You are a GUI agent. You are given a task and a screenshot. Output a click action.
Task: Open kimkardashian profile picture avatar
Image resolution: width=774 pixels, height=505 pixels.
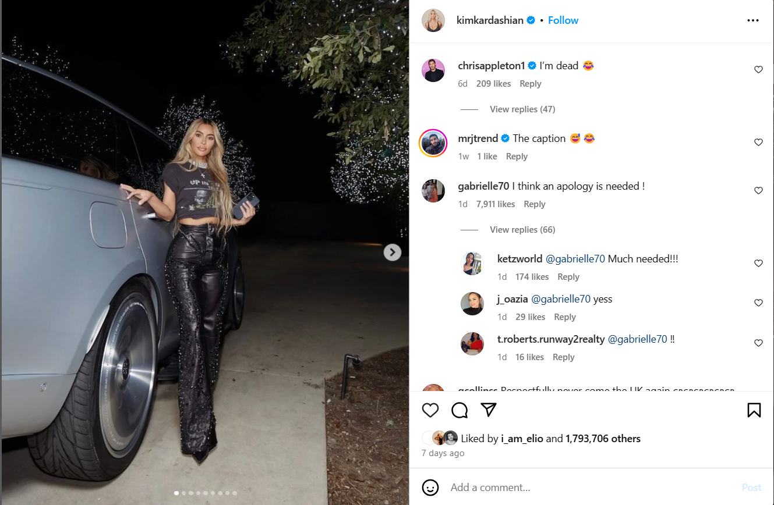click(x=433, y=20)
